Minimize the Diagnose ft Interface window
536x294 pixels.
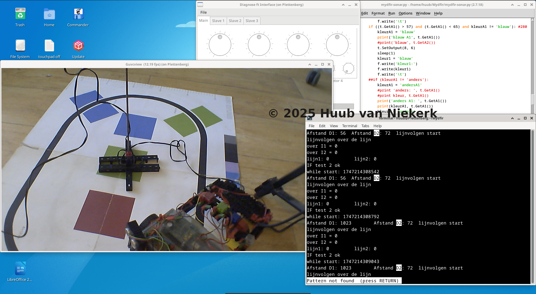click(x=350, y=5)
